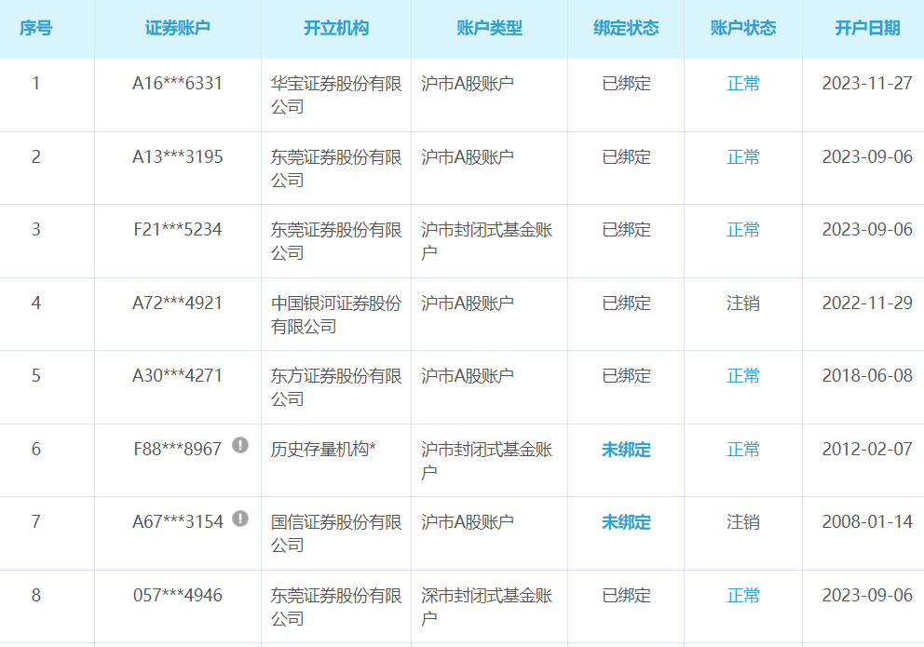
Task: Click the 开立机构 column header
Action: coord(334,28)
